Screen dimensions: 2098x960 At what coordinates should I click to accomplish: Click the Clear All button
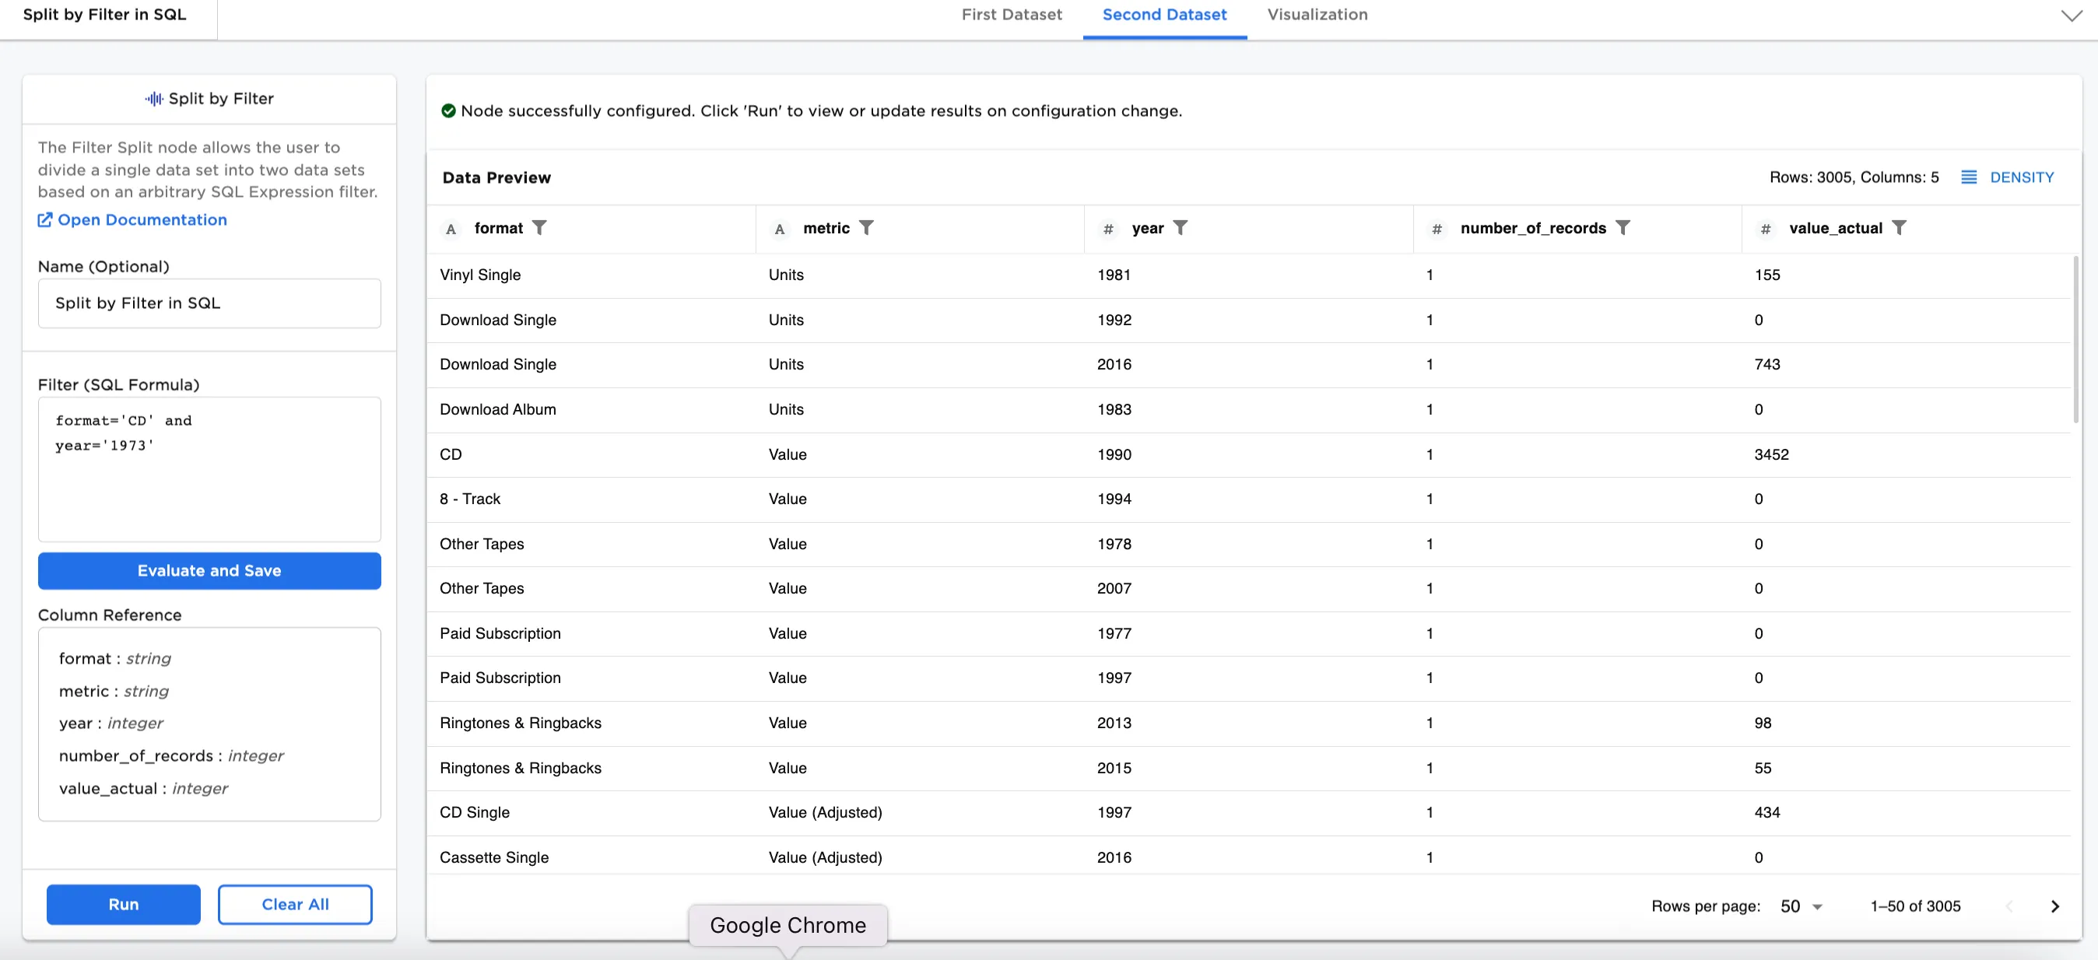[295, 904]
